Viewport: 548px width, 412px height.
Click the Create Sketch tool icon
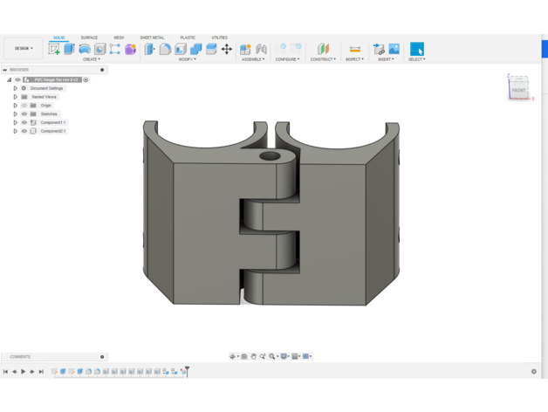pyautogui.click(x=54, y=50)
